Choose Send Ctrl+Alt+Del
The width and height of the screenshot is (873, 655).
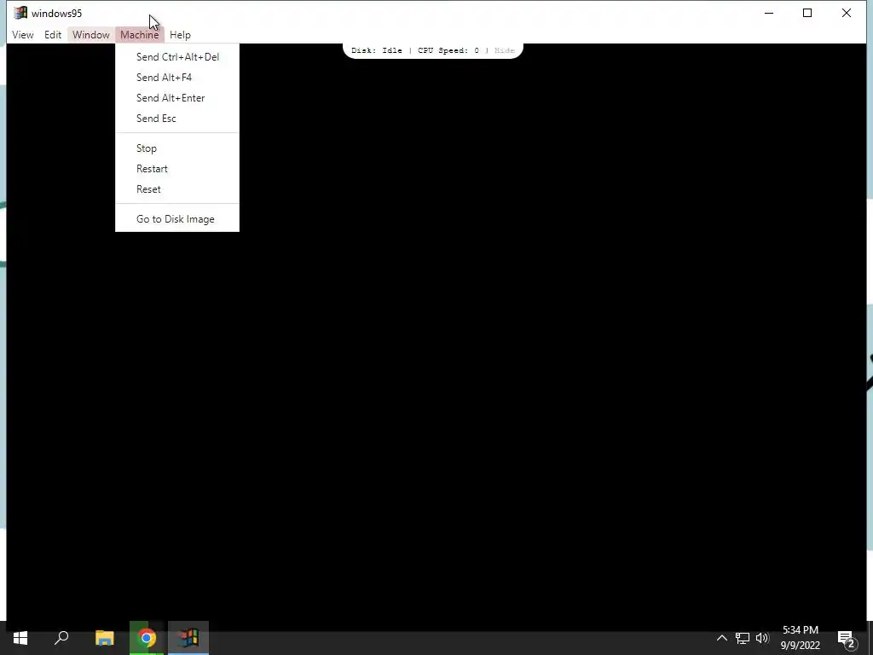tap(177, 57)
